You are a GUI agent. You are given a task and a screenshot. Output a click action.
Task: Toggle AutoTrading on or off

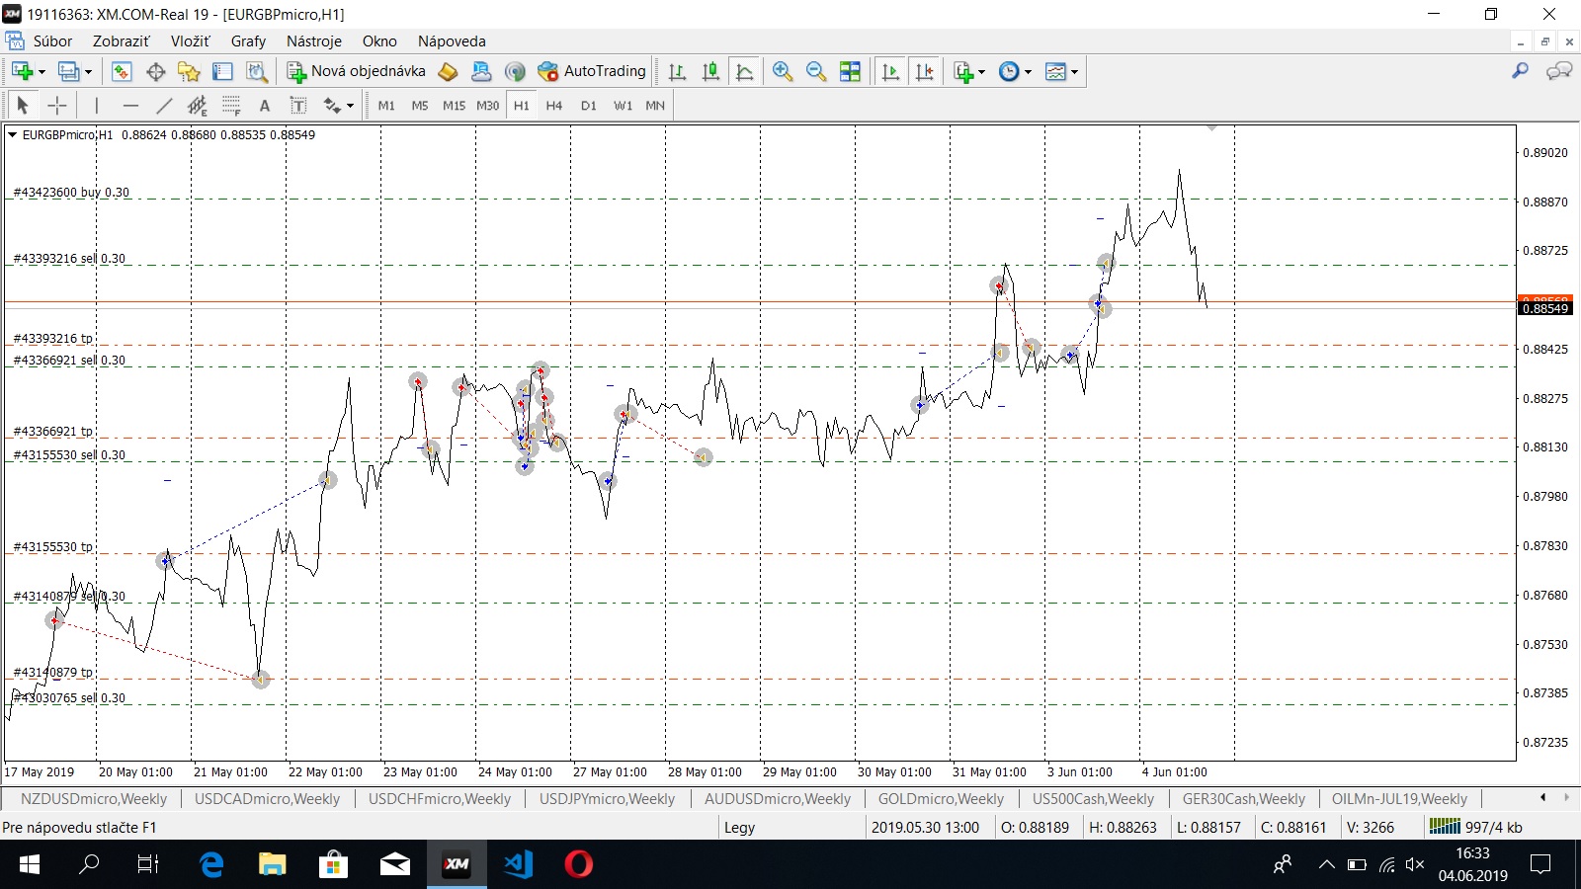pyautogui.click(x=592, y=71)
